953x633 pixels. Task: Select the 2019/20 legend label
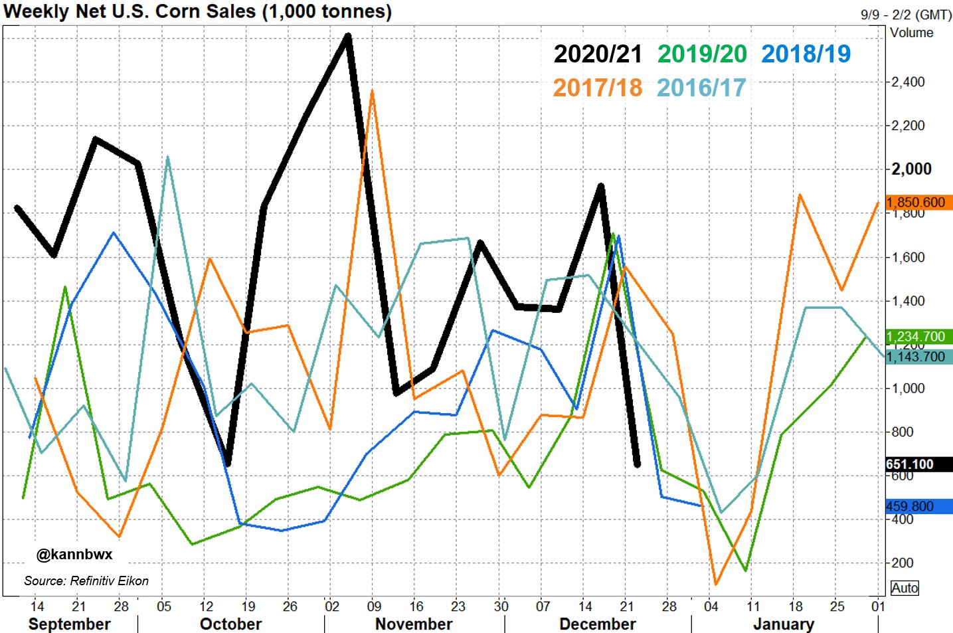click(x=702, y=54)
